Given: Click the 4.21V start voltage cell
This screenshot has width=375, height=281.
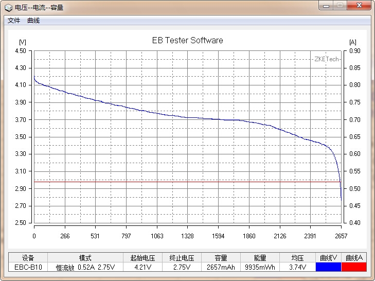Looking at the screenshot, I should tap(142, 267).
